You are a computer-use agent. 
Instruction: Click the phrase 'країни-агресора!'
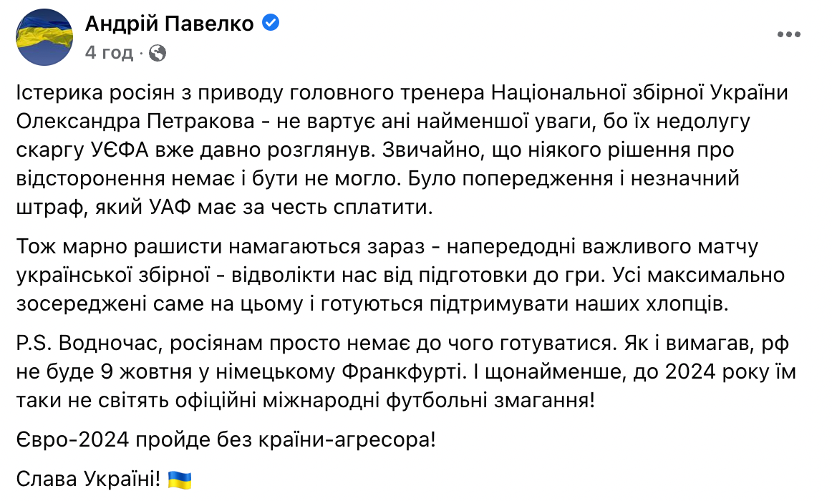pos(347,440)
